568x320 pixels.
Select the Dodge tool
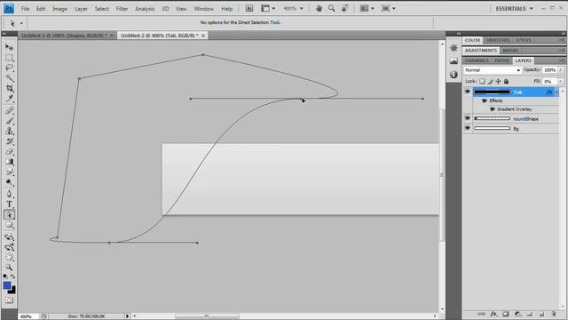point(9,182)
